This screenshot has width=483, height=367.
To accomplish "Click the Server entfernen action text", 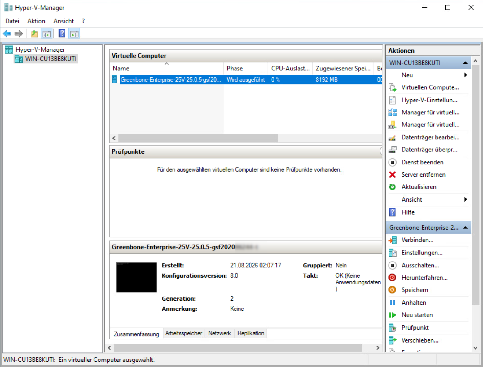I will [x=424, y=175].
